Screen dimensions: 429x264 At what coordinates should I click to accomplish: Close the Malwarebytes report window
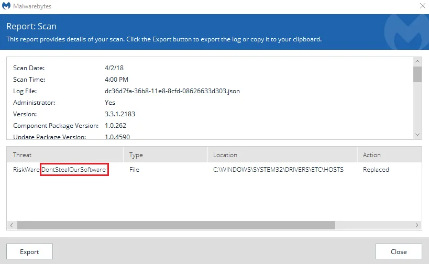[422, 6]
